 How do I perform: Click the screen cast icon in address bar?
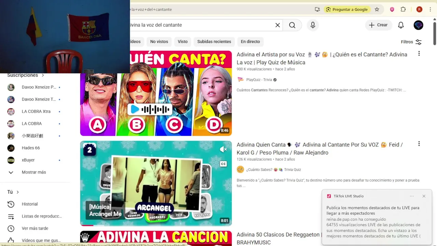click(318, 10)
